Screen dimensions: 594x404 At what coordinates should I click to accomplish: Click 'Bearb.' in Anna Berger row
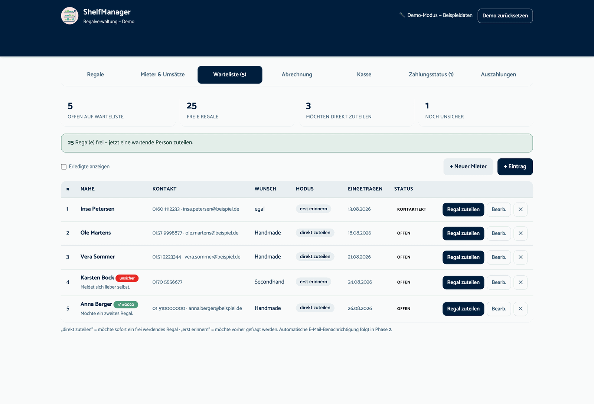[x=499, y=309]
